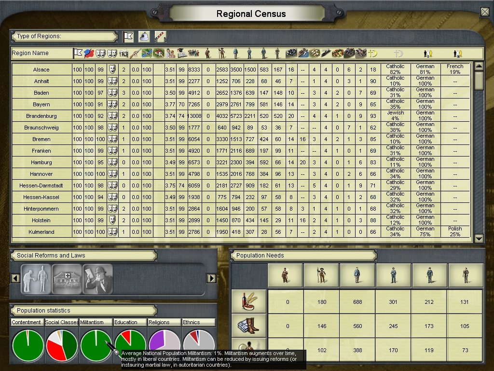Image resolution: width=494 pixels, height=371 pixels.
Task: Click the two-figures social reform icon
Action: click(36, 279)
